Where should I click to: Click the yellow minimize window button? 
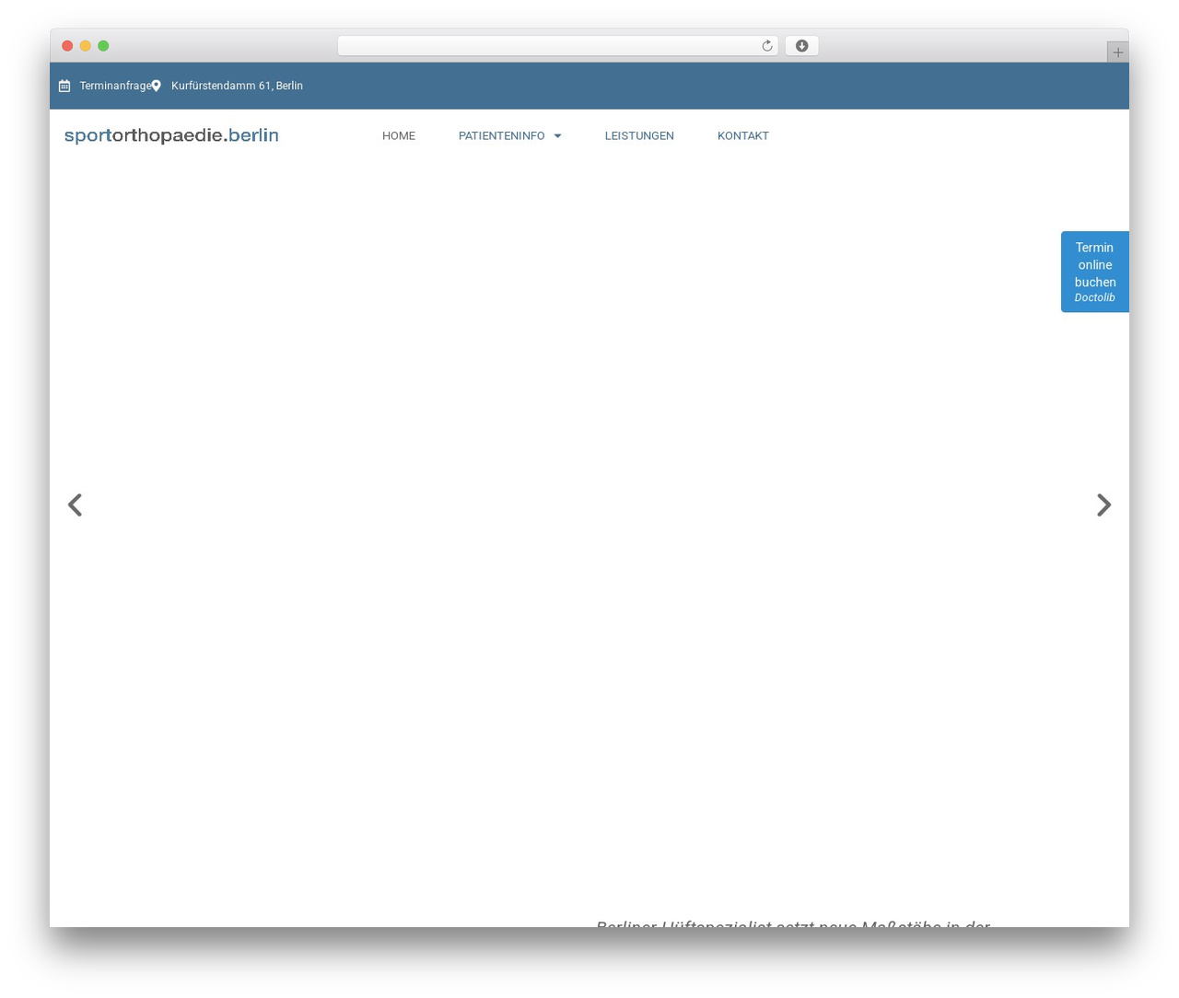86,46
